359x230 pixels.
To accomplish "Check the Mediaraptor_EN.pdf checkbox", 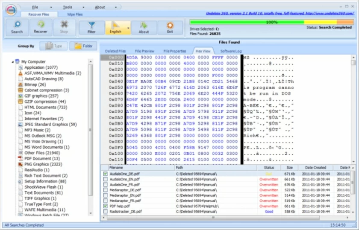I will click(105, 195).
